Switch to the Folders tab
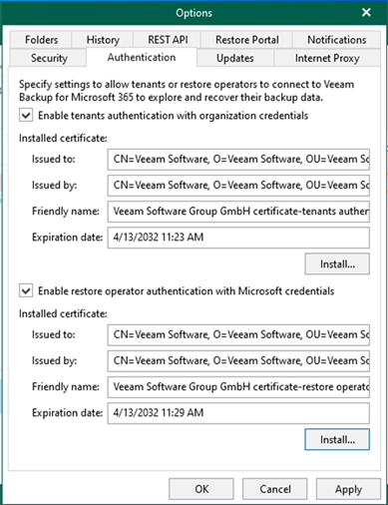388x505 pixels. click(x=41, y=40)
